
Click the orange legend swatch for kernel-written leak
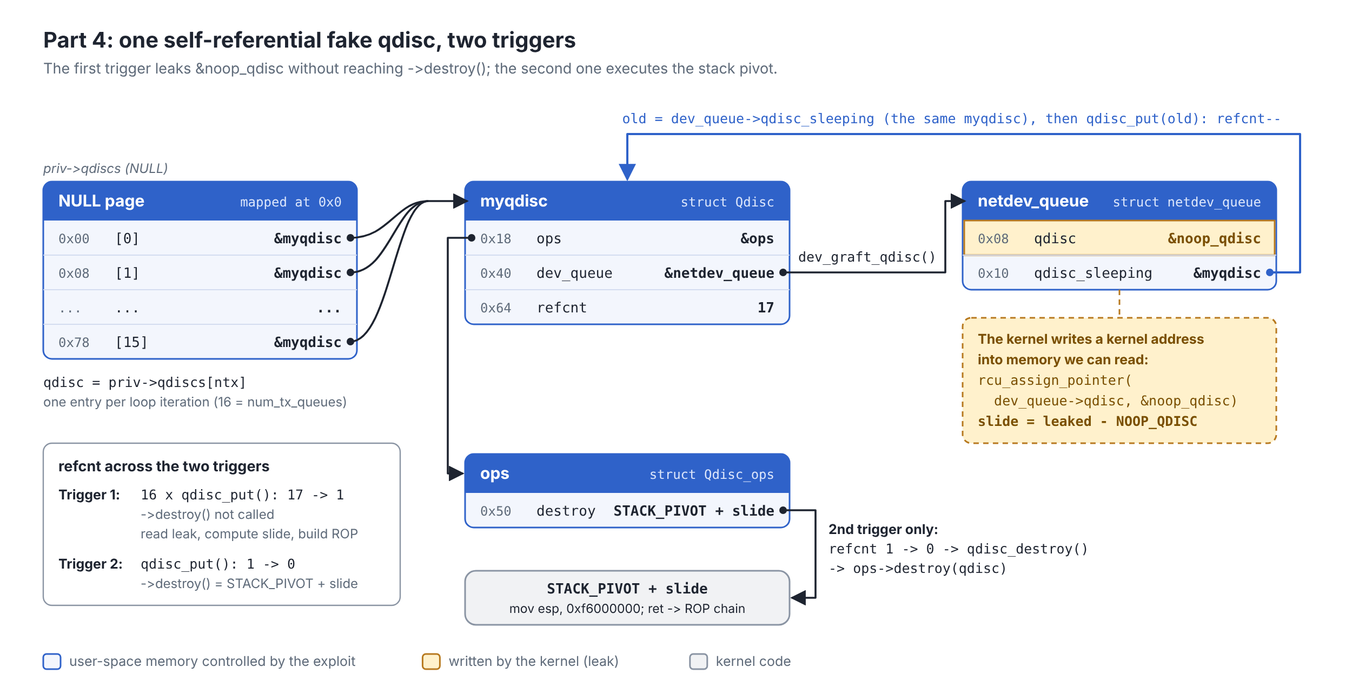point(431,662)
